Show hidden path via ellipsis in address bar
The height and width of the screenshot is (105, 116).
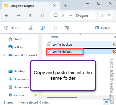pyautogui.click(x=70, y=16)
